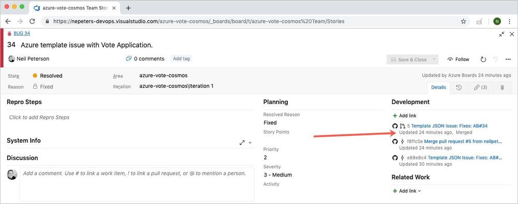
Task: Collapse the System Info section chevron
Action: 250,142
